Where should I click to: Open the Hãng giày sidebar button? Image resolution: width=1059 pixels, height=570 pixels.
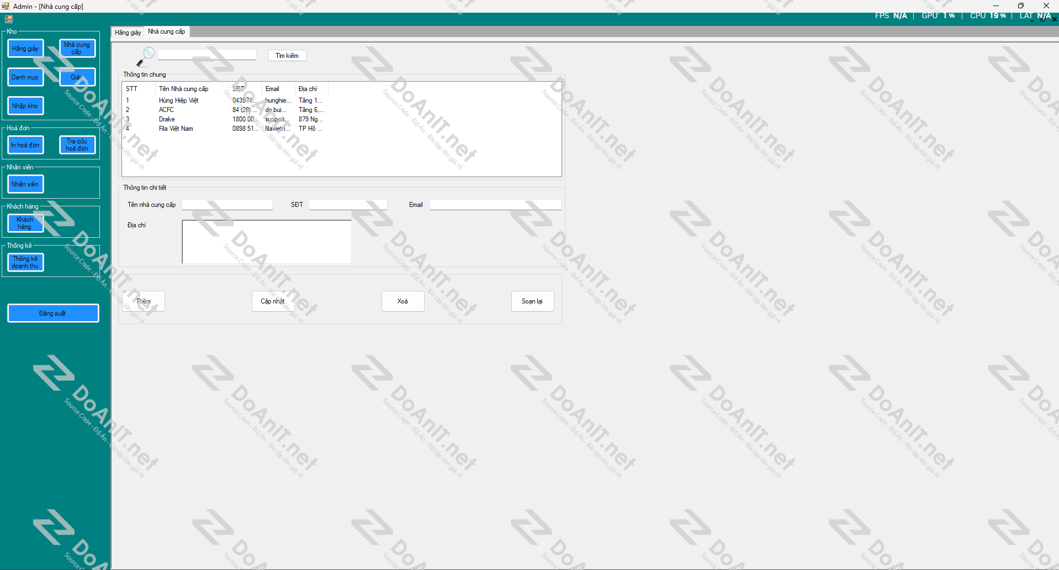(25, 49)
